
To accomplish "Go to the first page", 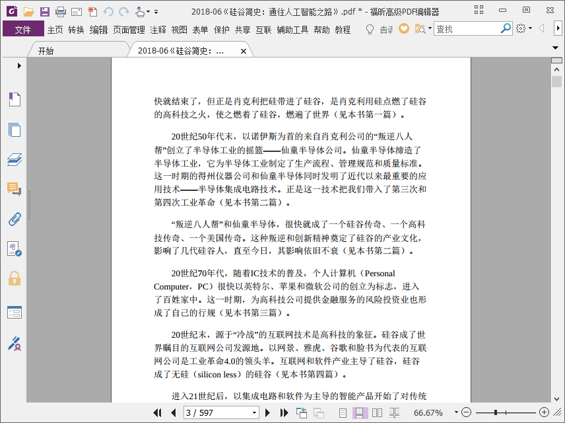I will 157,412.
